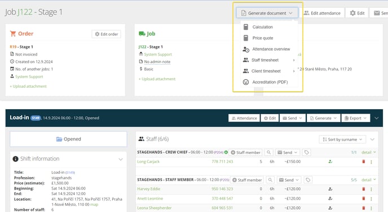Delete Long Carjack with the trash icon
This screenshot has height=212, width=388.
click(364, 161)
